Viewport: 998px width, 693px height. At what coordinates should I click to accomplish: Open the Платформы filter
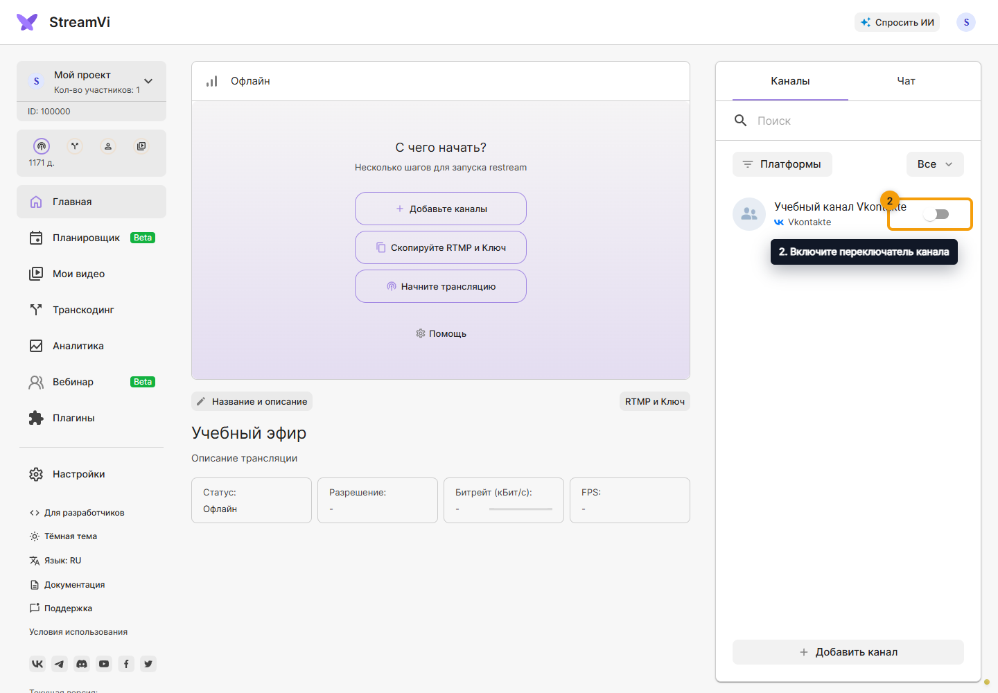(782, 164)
